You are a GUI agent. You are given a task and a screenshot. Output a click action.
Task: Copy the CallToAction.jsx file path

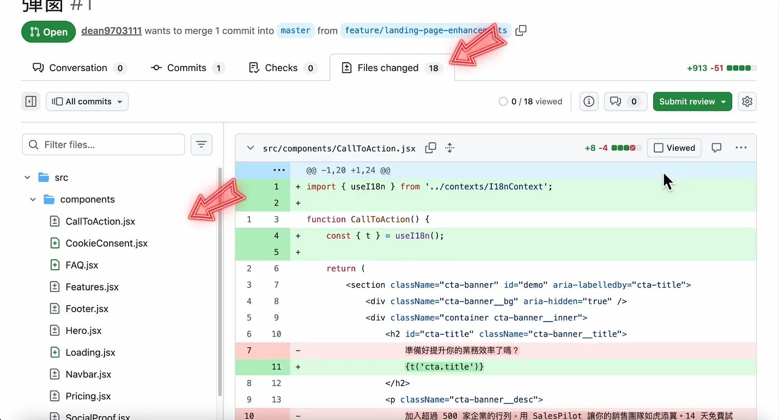click(431, 148)
